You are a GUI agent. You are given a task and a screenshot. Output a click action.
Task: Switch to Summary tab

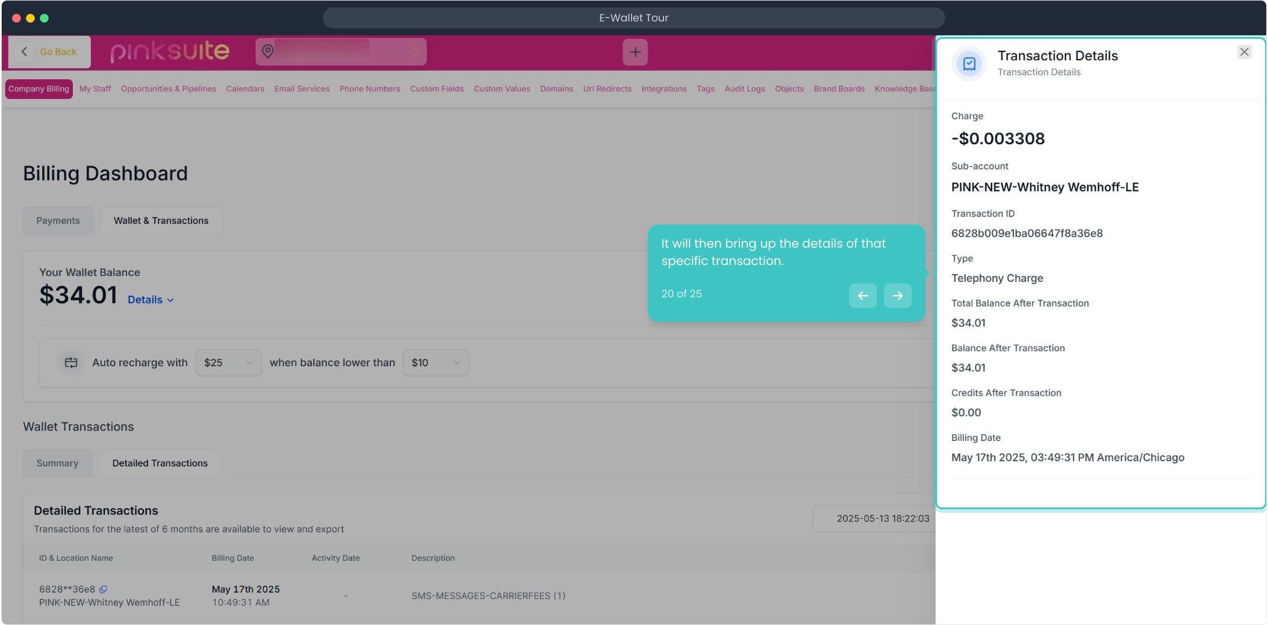(57, 463)
